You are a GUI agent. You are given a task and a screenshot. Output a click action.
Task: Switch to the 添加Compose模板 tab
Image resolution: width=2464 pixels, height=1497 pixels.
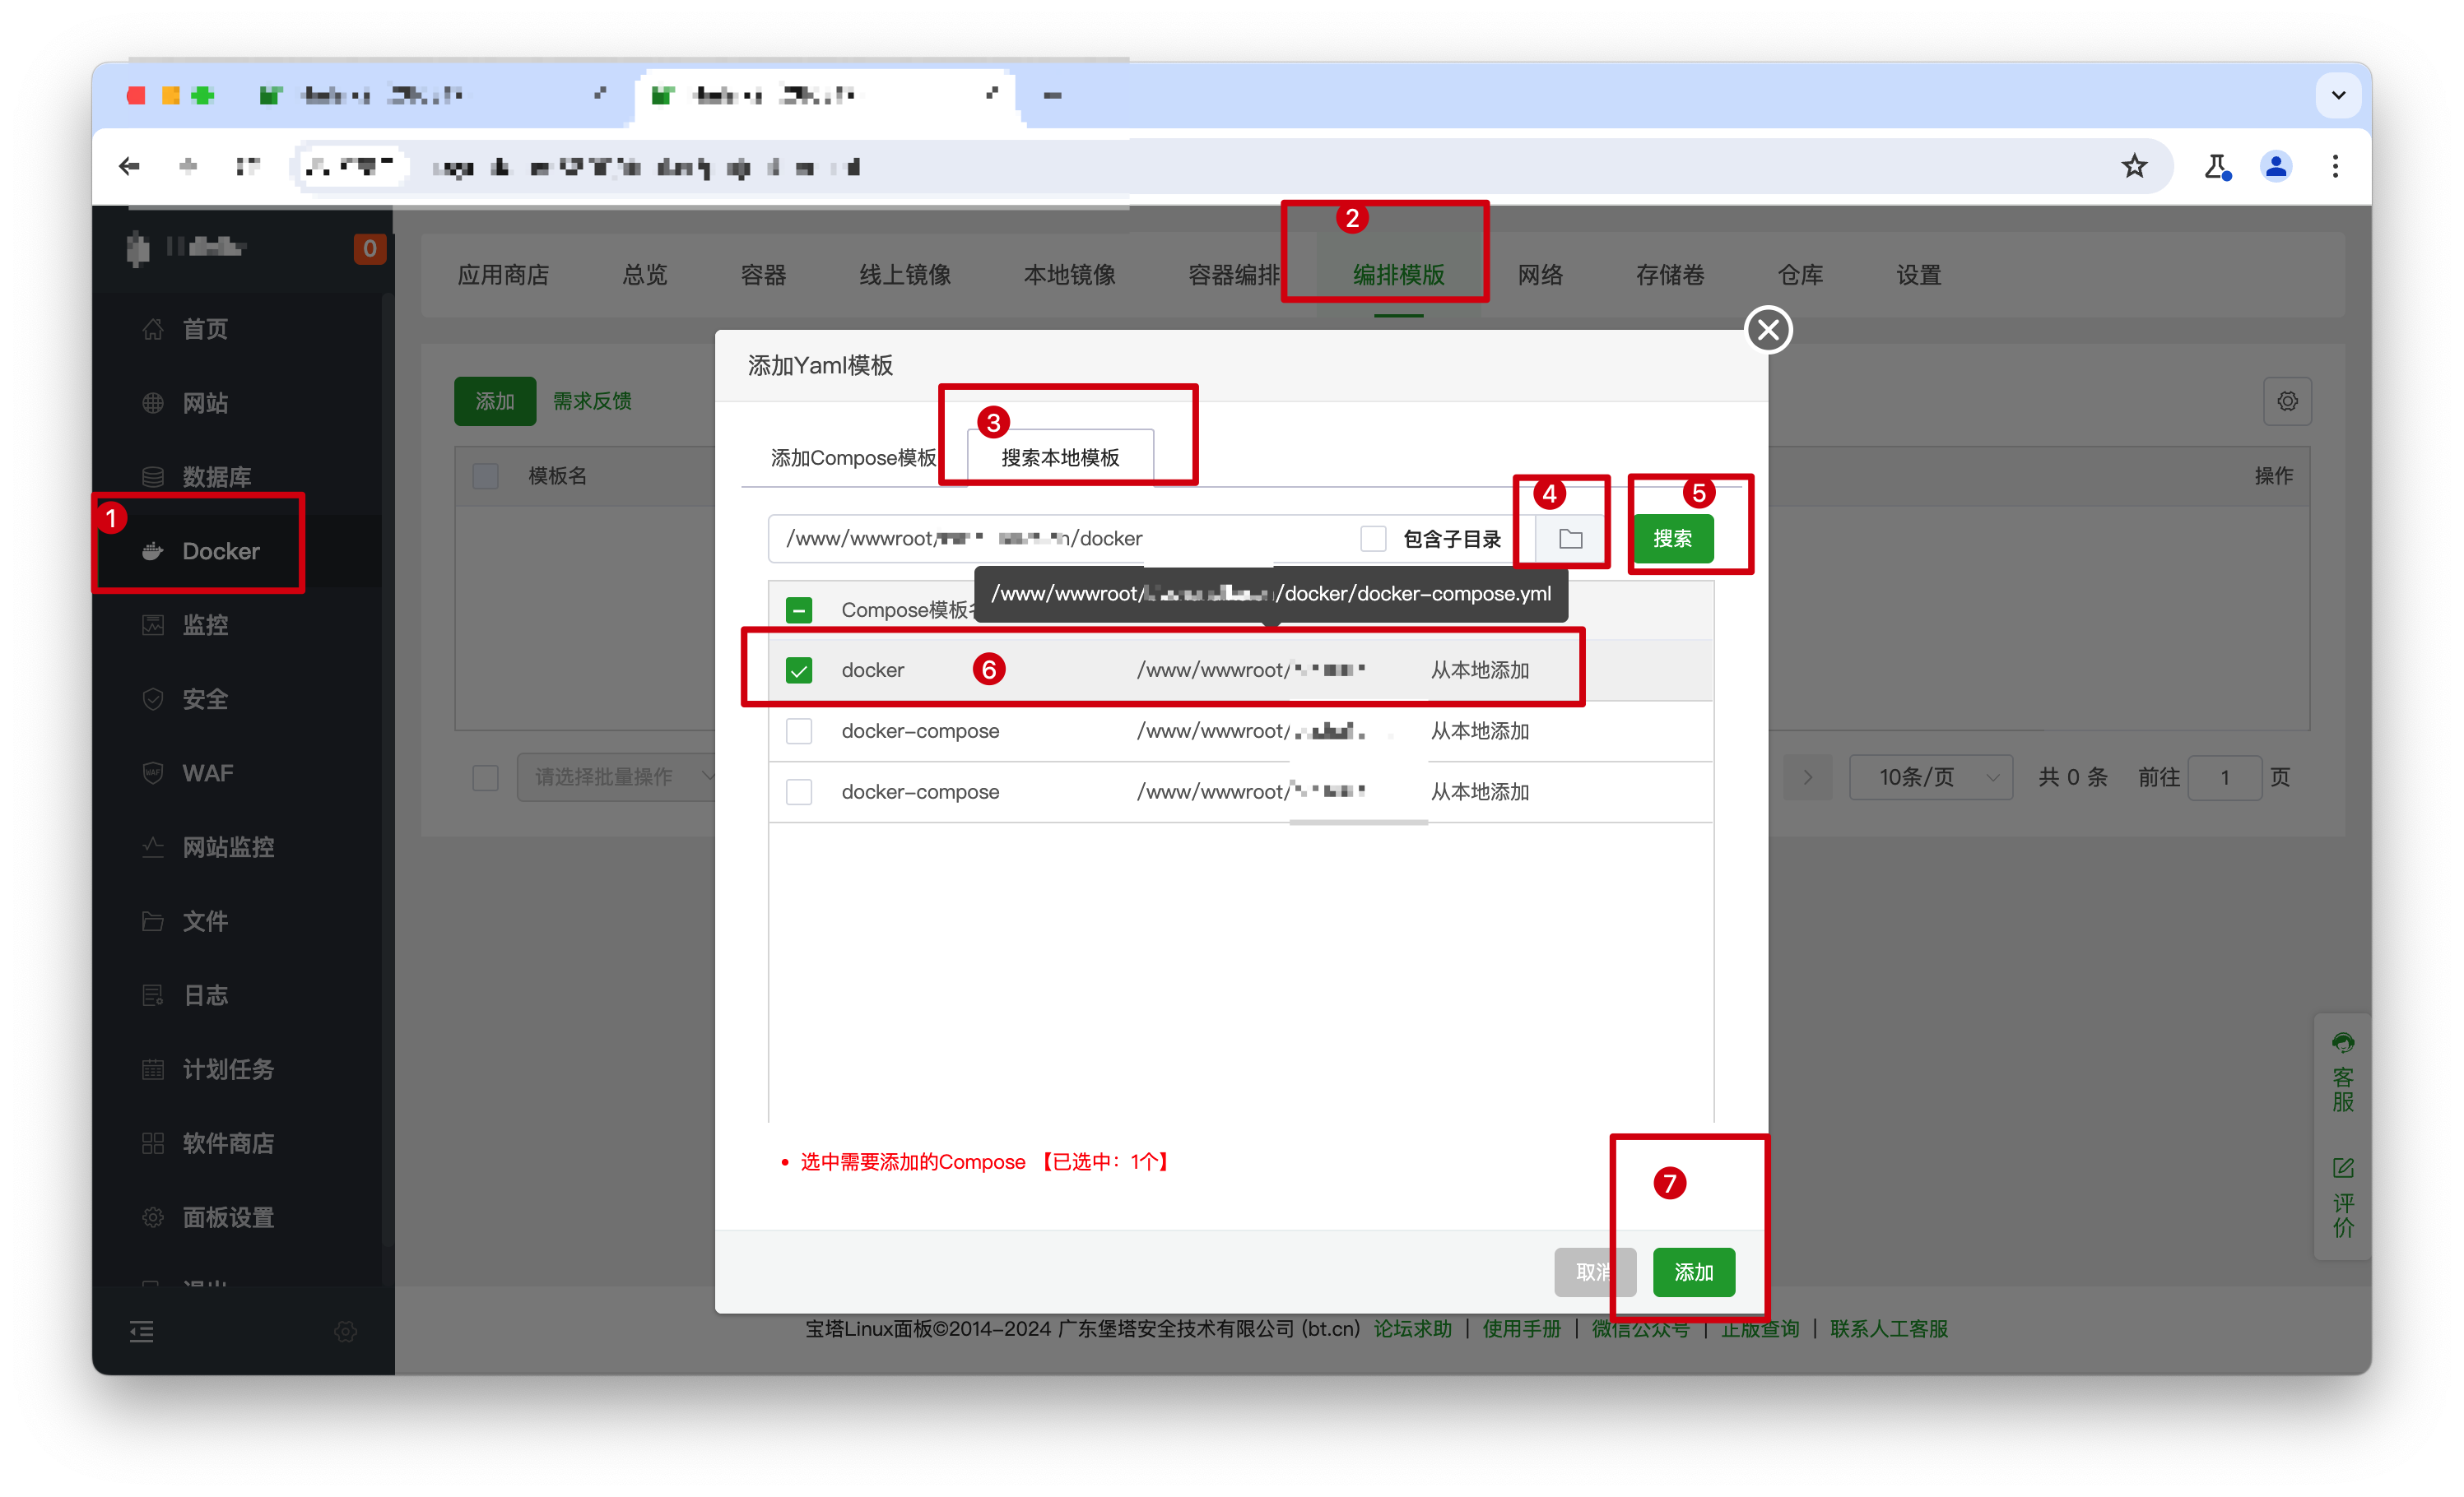tap(853, 457)
